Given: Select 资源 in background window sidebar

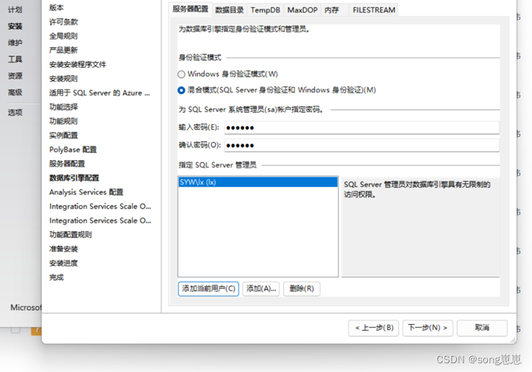Looking at the screenshot, I should 15,76.
